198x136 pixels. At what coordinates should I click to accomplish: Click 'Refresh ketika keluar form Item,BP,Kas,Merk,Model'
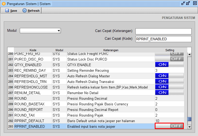(x=107, y=87)
